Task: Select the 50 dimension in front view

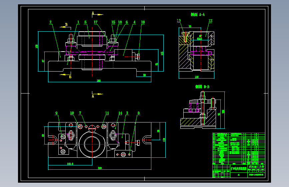Action: point(145,75)
